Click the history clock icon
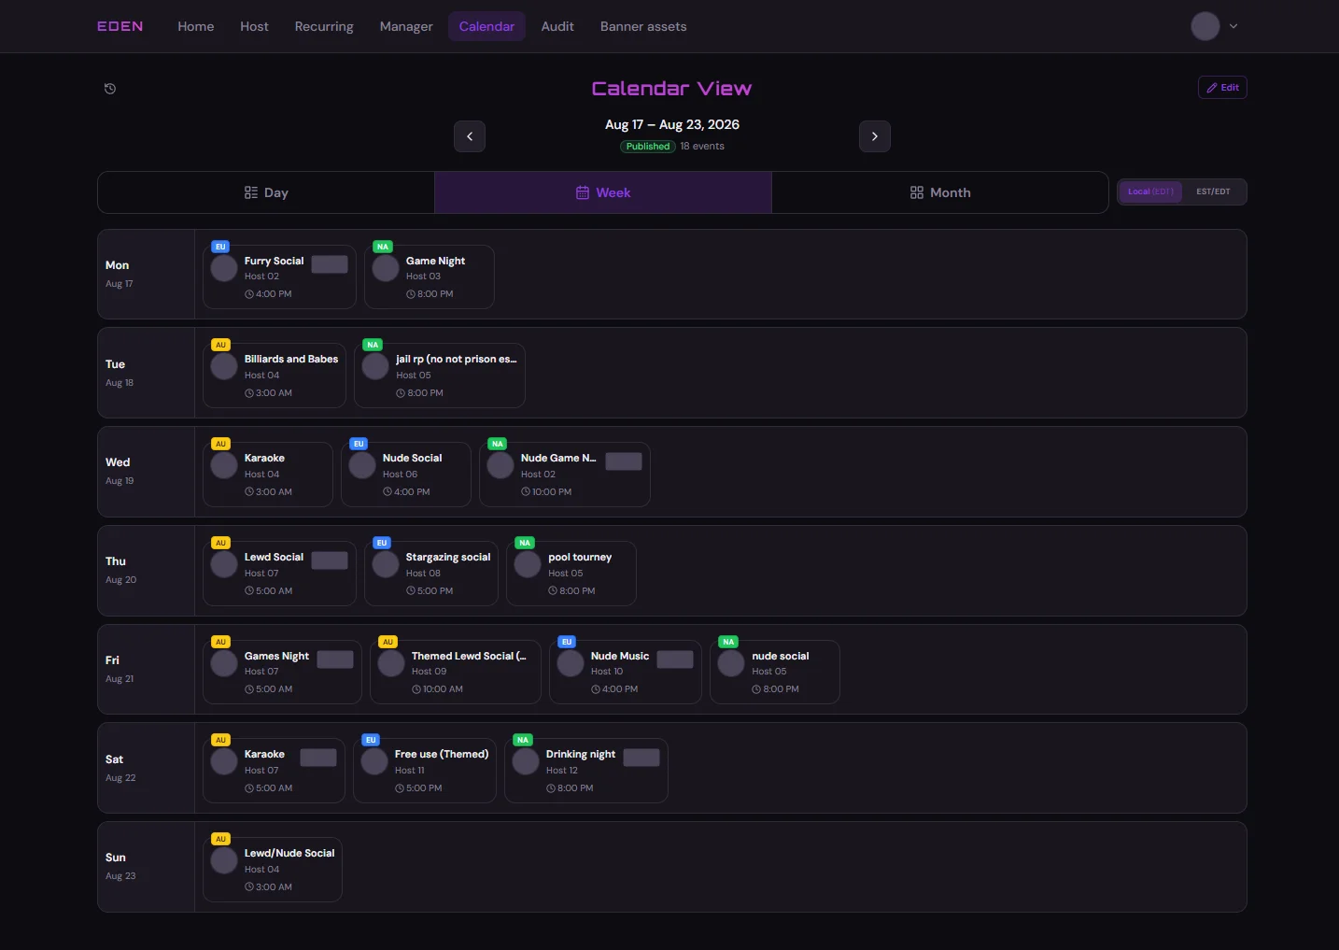This screenshot has width=1339, height=950. [x=110, y=89]
